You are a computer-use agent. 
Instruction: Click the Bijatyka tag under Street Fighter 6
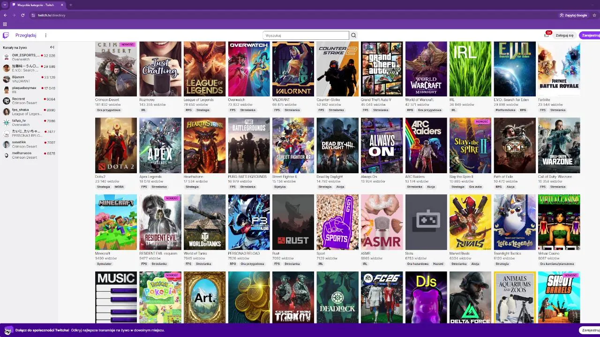coord(280,187)
